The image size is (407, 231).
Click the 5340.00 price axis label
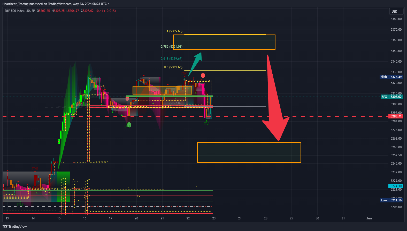tap(396, 62)
